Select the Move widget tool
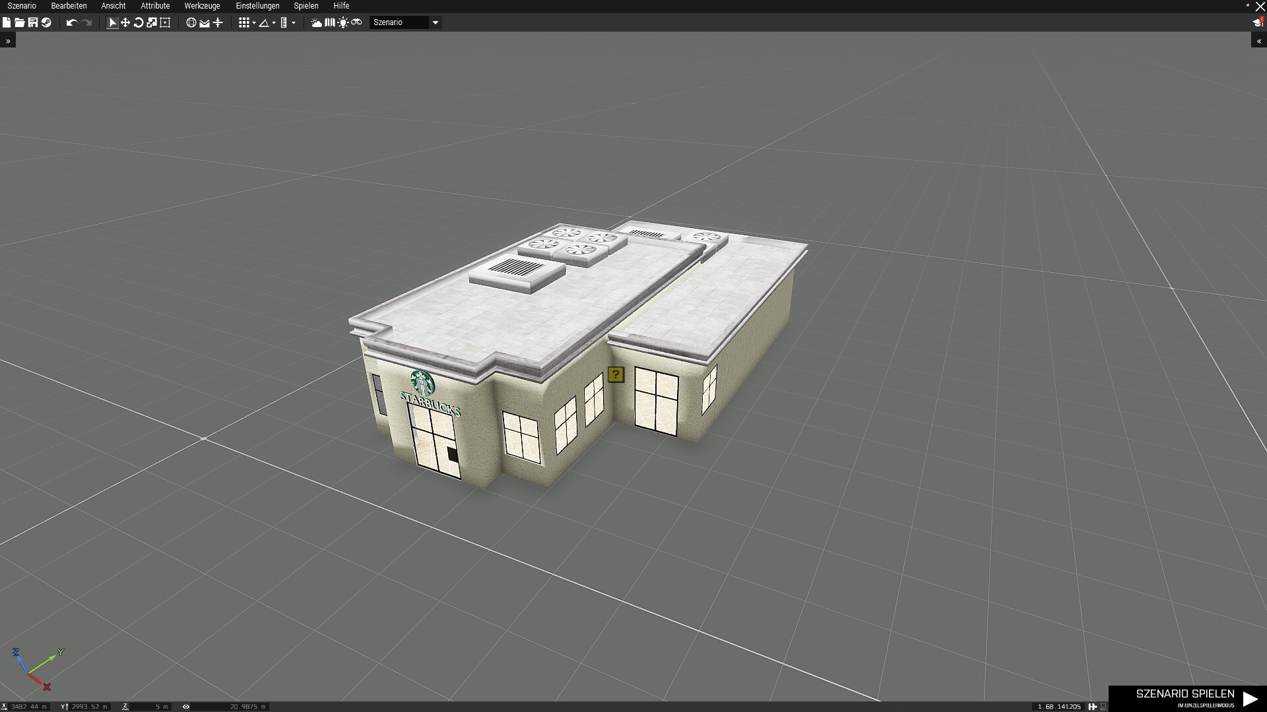The image size is (1267, 712). pos(125,22)
